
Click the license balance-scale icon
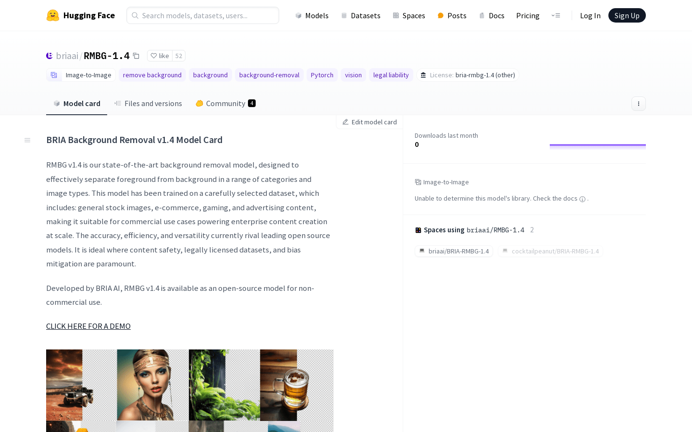click(423, 75)
